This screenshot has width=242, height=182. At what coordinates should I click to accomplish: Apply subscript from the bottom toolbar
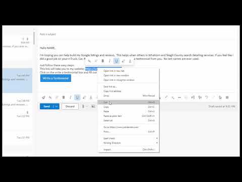coord(173,98)
